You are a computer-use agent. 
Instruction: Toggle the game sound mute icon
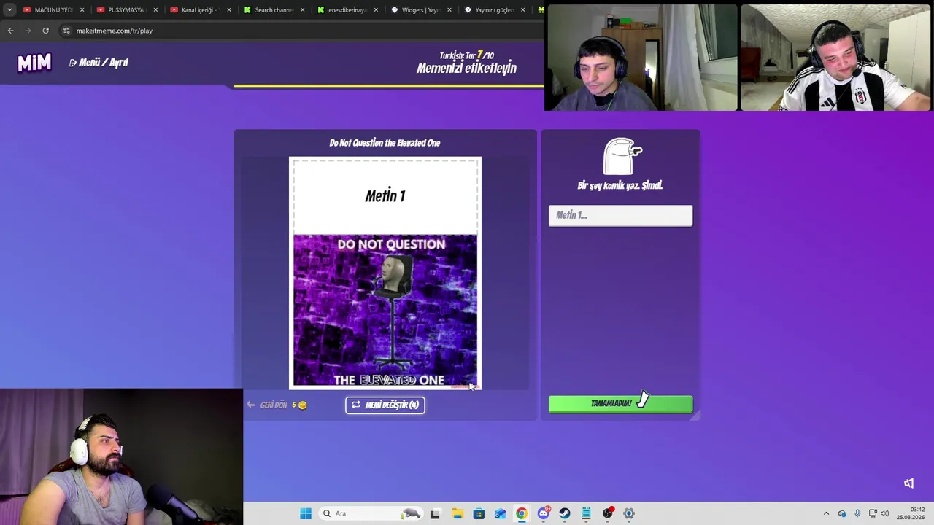(908, 483)
